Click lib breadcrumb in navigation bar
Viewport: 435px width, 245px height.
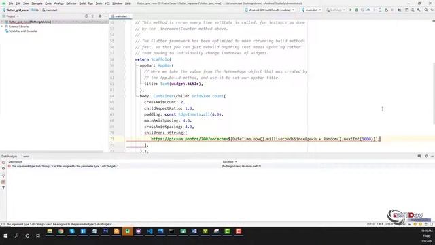pos(35,10)
